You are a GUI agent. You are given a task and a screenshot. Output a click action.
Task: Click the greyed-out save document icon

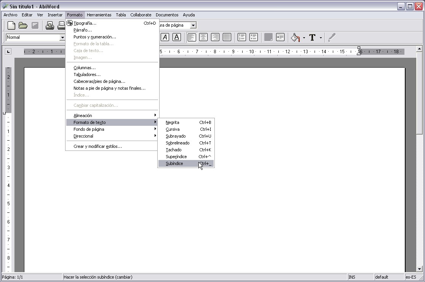pos(35,25)
